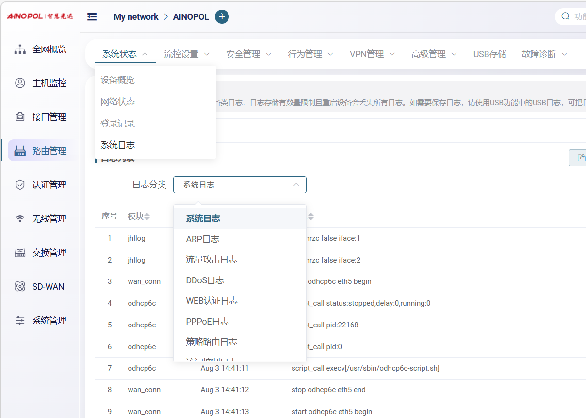Expand the 流控设置 menu
The image size is (586, 418).
click(187, 54)
